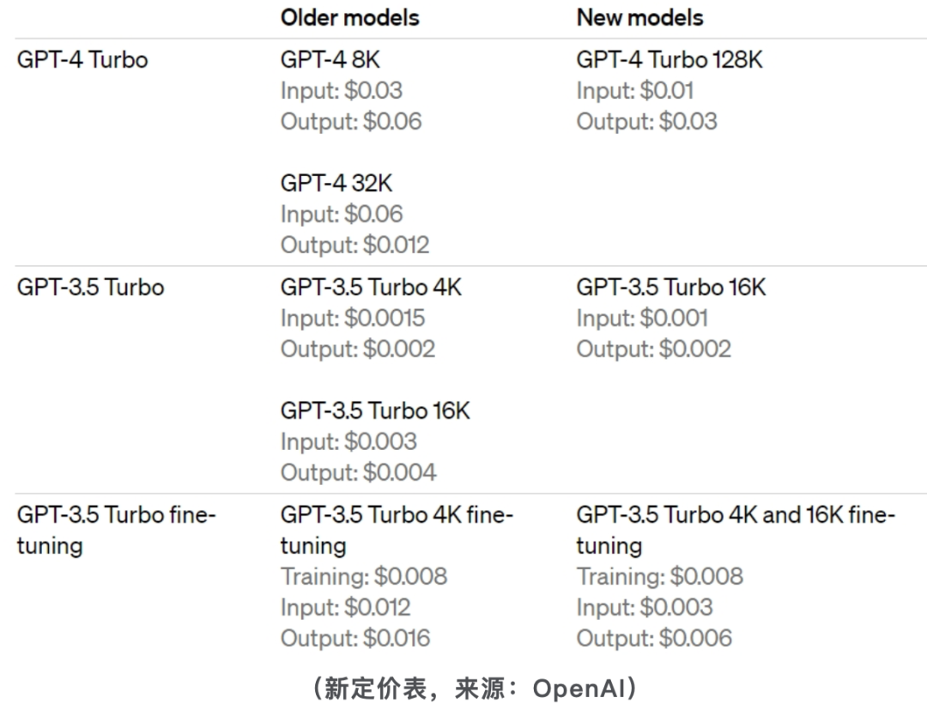Click the older GPT-3.5 Turbo 16K model name

click(375, 411)
